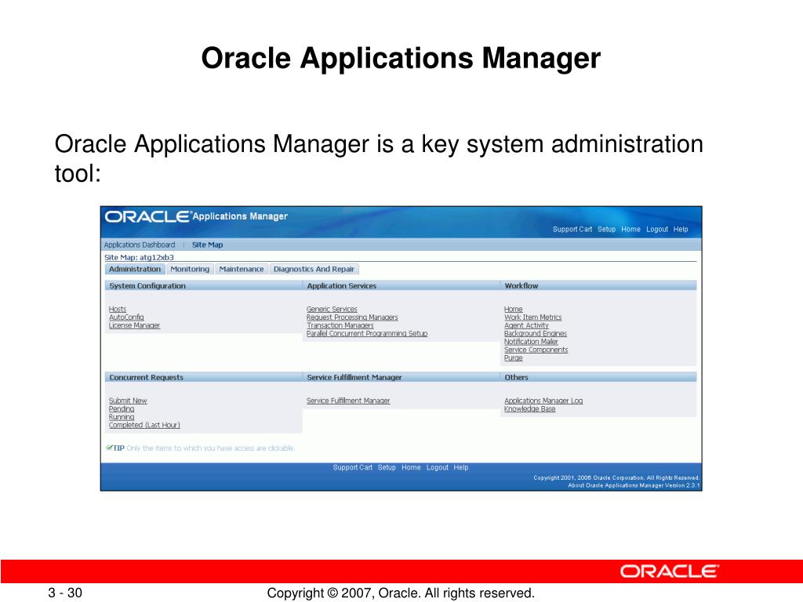Open the Knowledge Base link
The image size is (803, 602).
pyautogui.click(x=529, y=409)
